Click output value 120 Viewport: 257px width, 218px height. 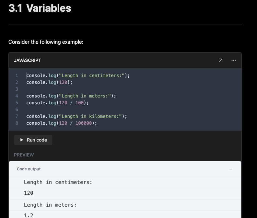click(29, 193)
